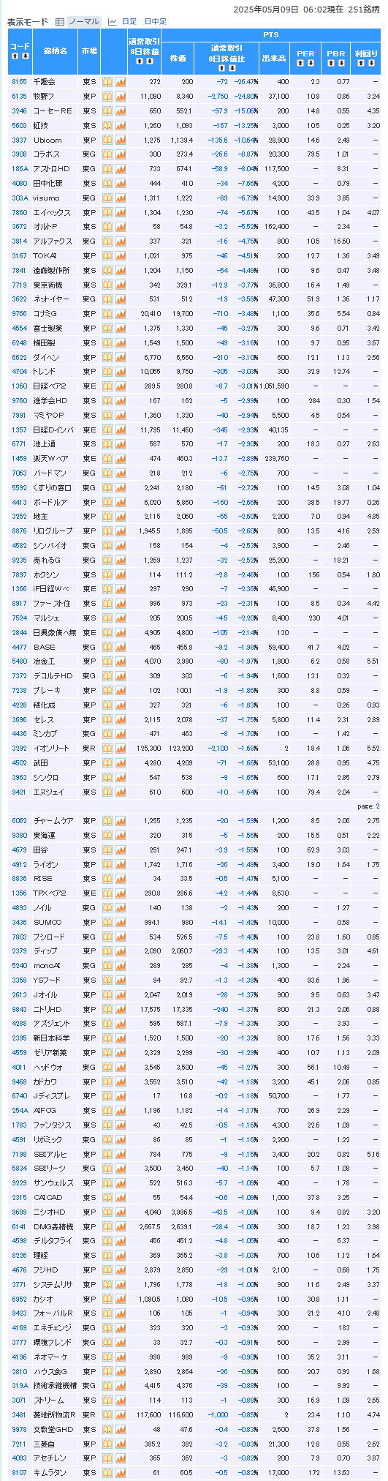Show chart icon for キムラタン row

tap(121, 1473)
